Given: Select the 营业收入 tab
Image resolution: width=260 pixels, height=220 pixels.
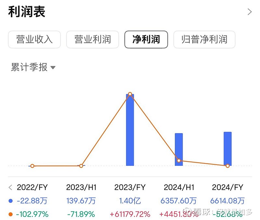Looking at the screenshot, I should click(x=34, y=39).
